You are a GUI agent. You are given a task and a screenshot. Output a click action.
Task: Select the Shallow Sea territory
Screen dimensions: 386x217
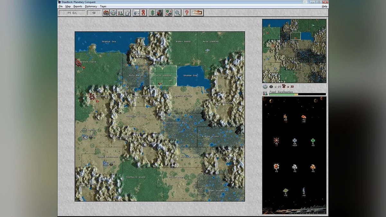pos(190,76)
